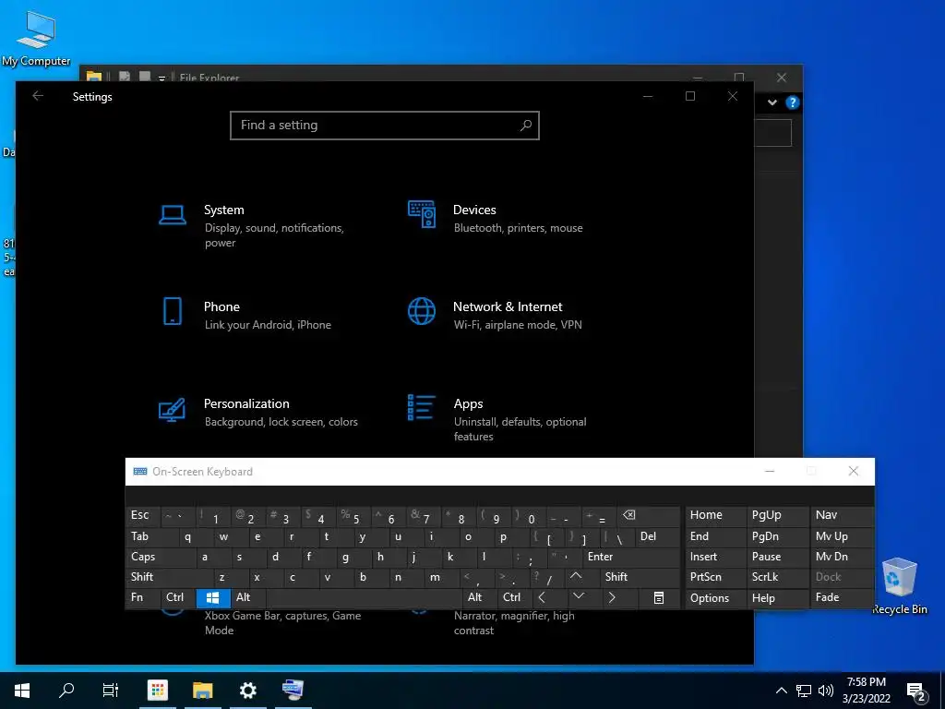The image size is (945, 709).
Task: Click the right arrow key
Action: click(619, 597)
